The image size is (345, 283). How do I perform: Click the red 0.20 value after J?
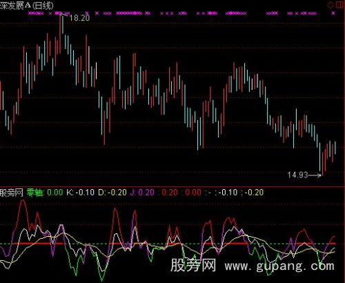[170, 193]
